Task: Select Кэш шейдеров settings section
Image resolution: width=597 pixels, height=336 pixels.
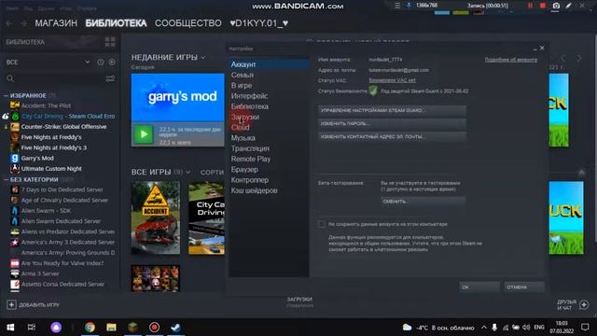Action: [x=269, y=190]
